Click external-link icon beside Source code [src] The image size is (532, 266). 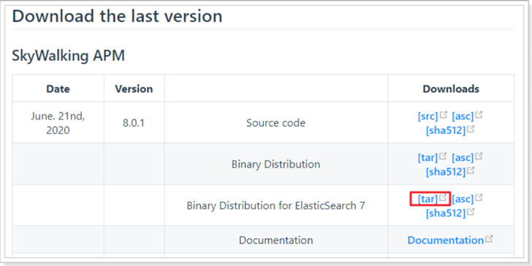pos(443,114)
